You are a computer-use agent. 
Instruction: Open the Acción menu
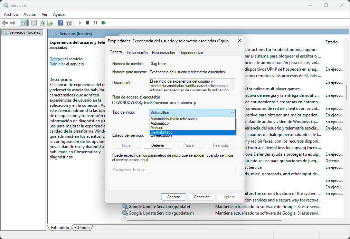coord(30,14)
